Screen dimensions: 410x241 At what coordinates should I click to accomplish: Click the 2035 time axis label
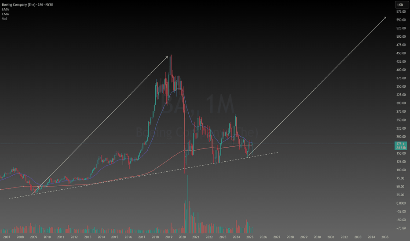tap(384, 237)
